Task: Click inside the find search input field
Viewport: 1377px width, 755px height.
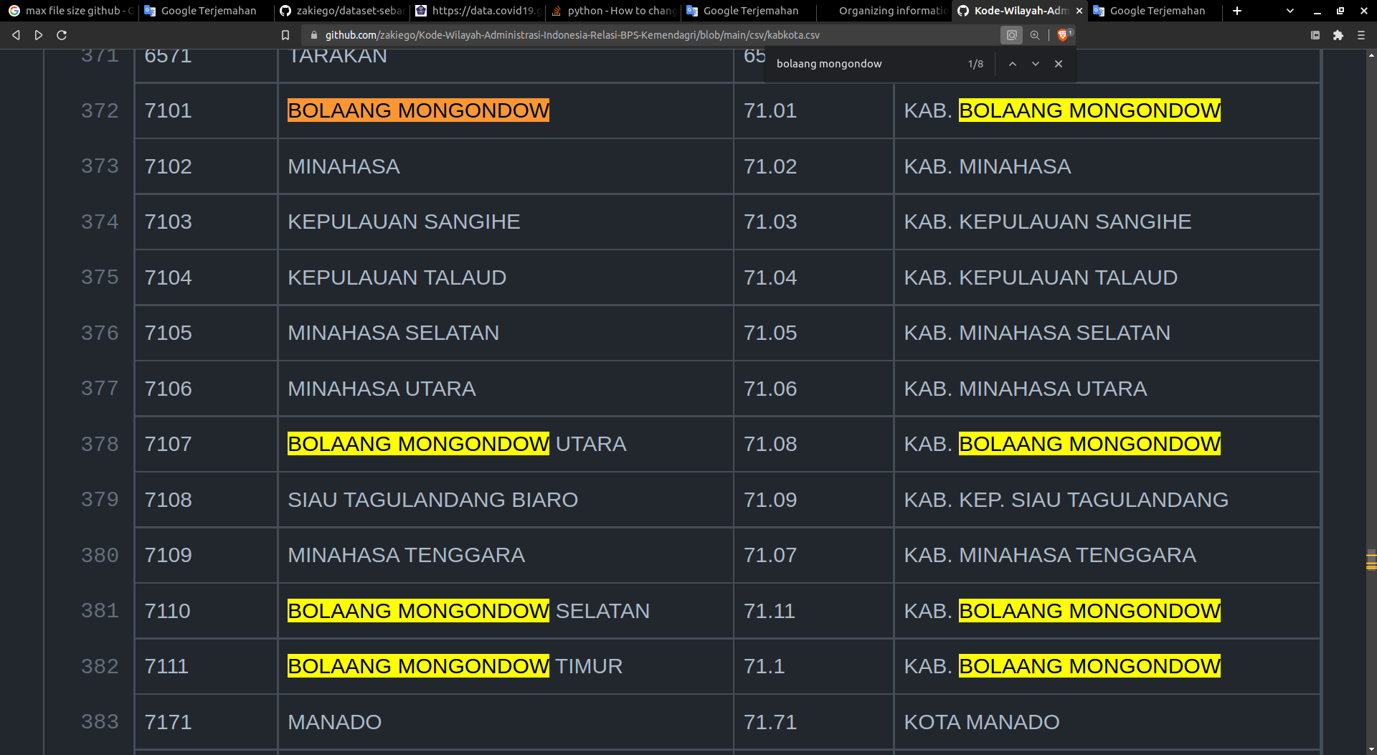Action: tap(861, 64)
